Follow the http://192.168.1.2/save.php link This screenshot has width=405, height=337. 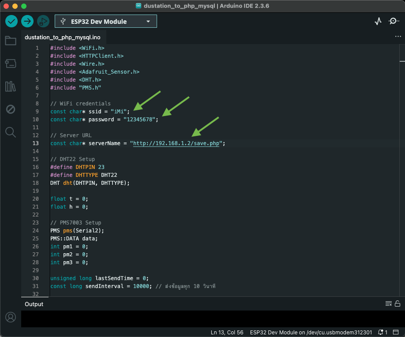pos(176,143)
